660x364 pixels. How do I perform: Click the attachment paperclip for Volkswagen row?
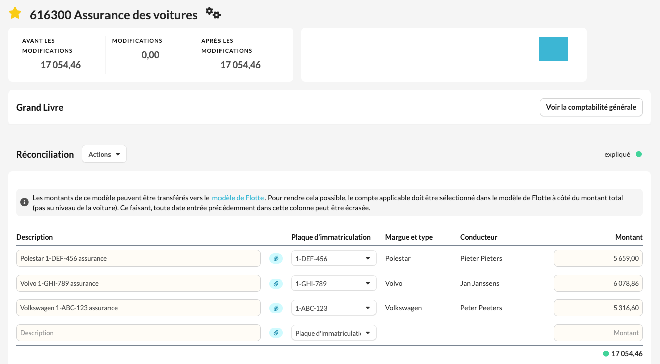276,308
